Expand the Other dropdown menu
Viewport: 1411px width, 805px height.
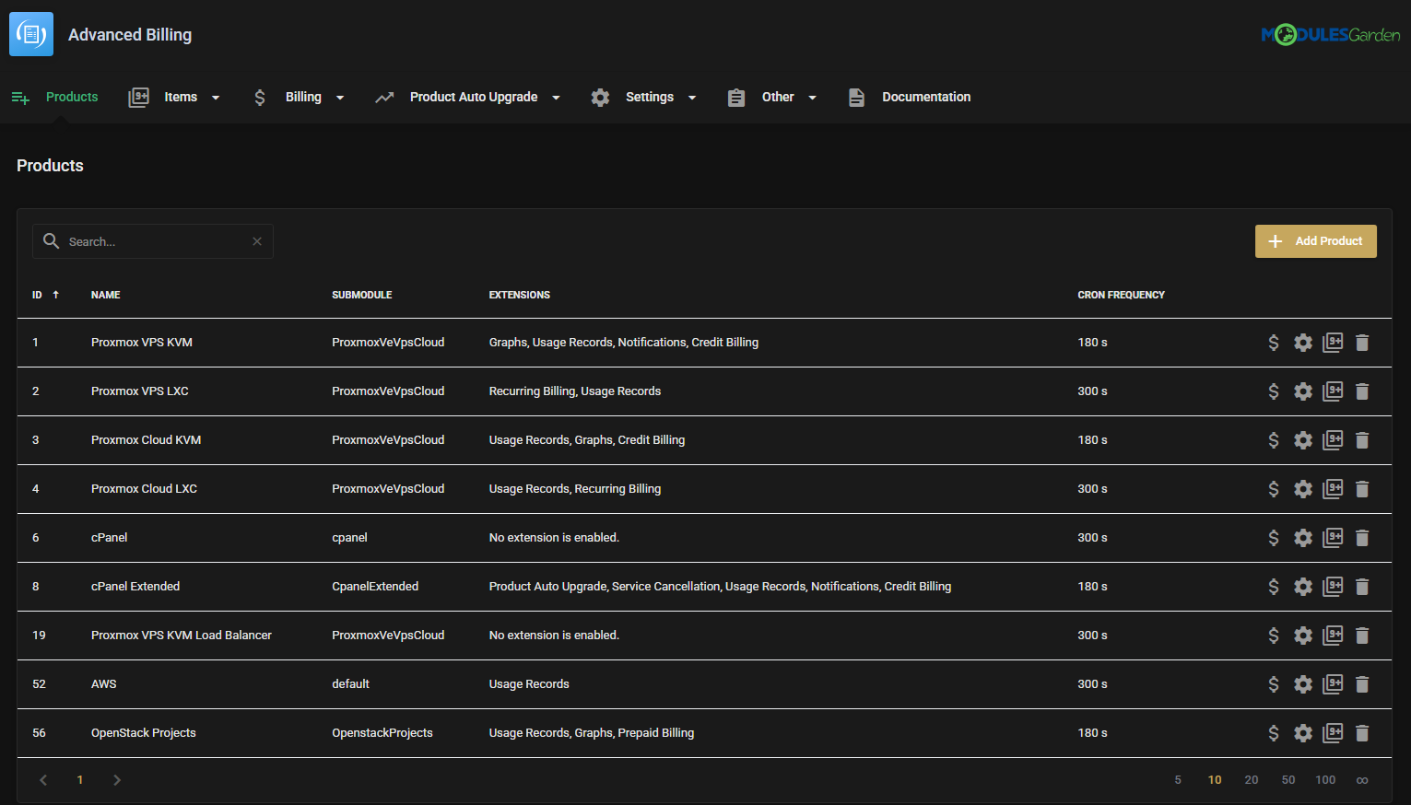(771, 97)
